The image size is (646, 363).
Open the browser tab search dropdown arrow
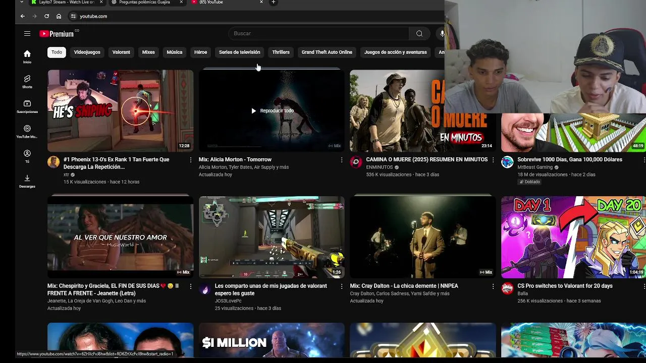[22, 3]
